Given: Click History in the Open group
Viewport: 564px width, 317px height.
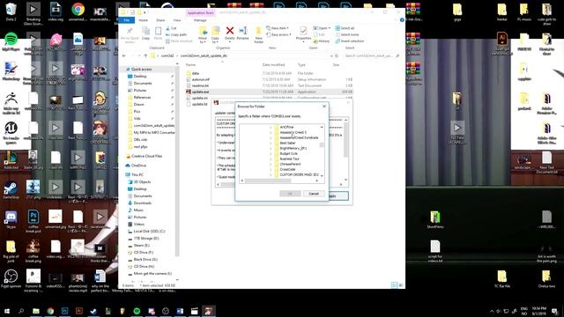Looking at the screenshot, I should (322, 41).
